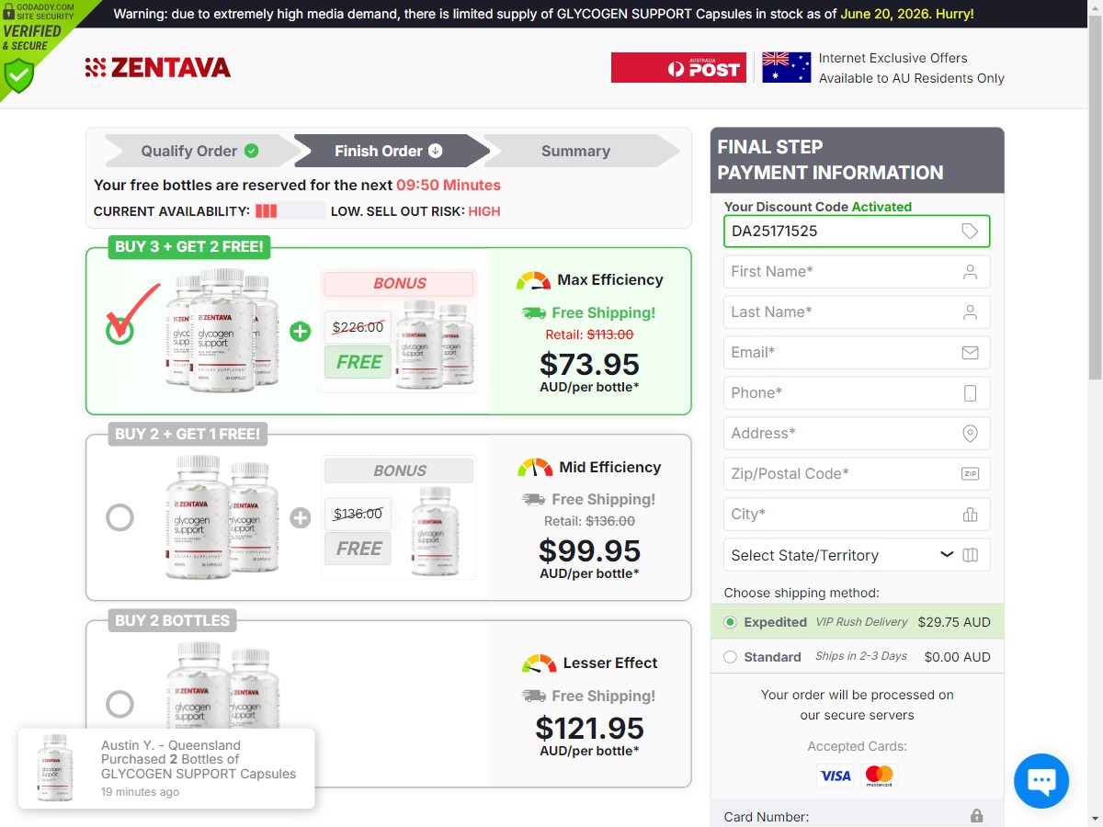Click the green plus icon in Buy 3 package
The image size is (1103, 827).
coord(301,331)
